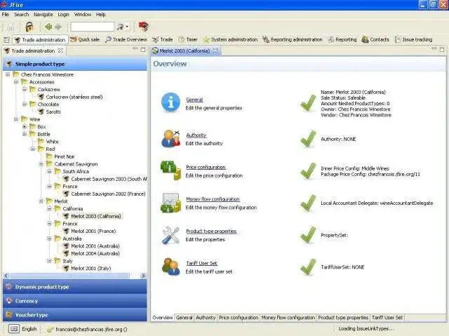Open the Timer perspective
The width and height of the screenshot is (449, 336).
pos(188,40)
